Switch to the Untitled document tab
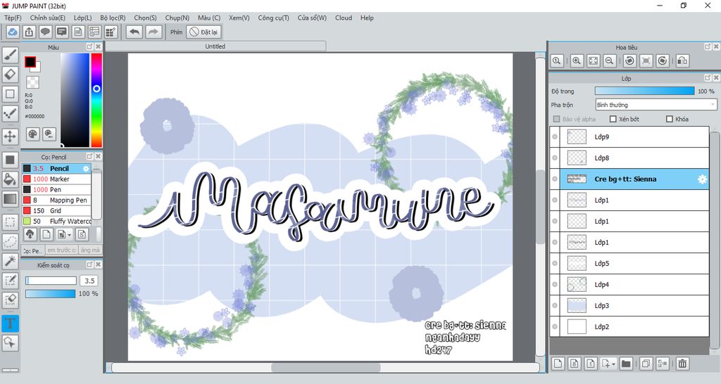The width and height of the screenshot is (721, 384). 215,46
